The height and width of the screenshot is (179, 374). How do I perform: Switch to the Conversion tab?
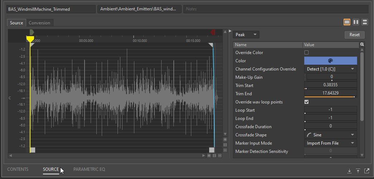point(39,23)
